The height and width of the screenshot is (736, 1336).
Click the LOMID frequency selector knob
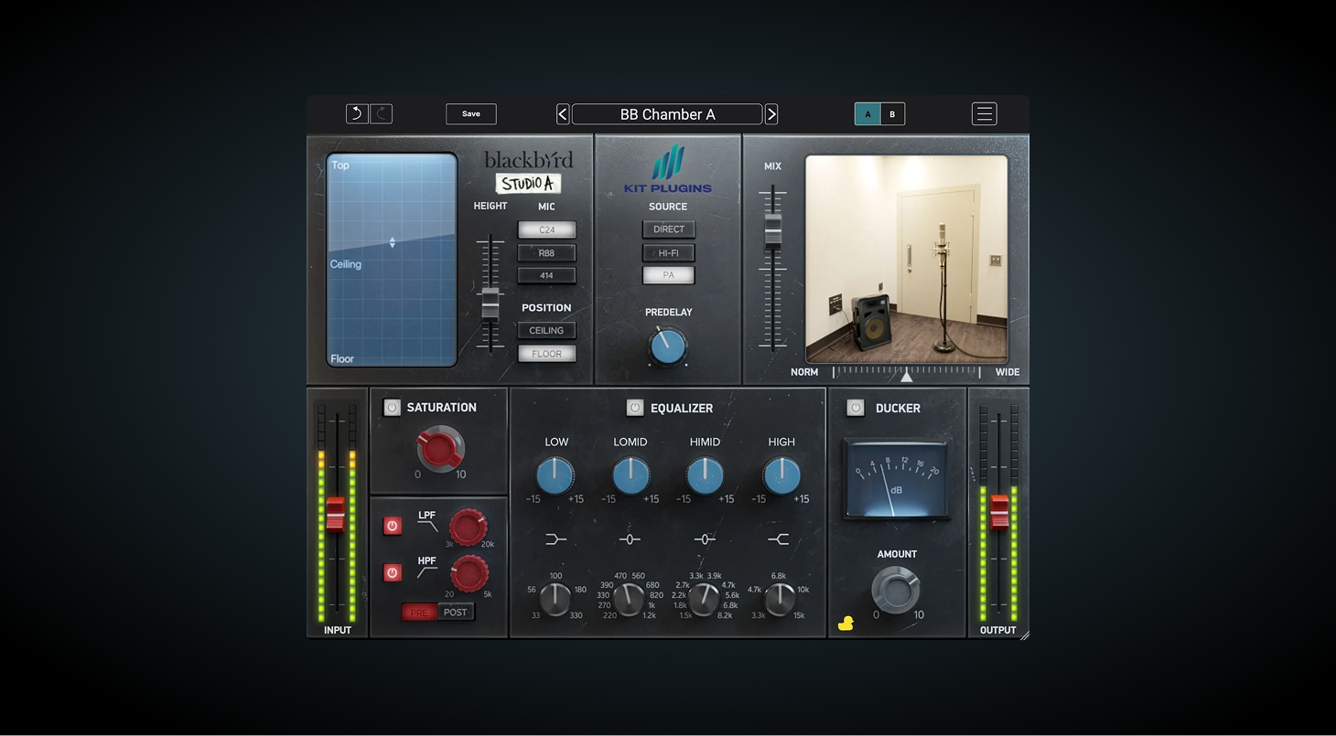pos(629,600)
